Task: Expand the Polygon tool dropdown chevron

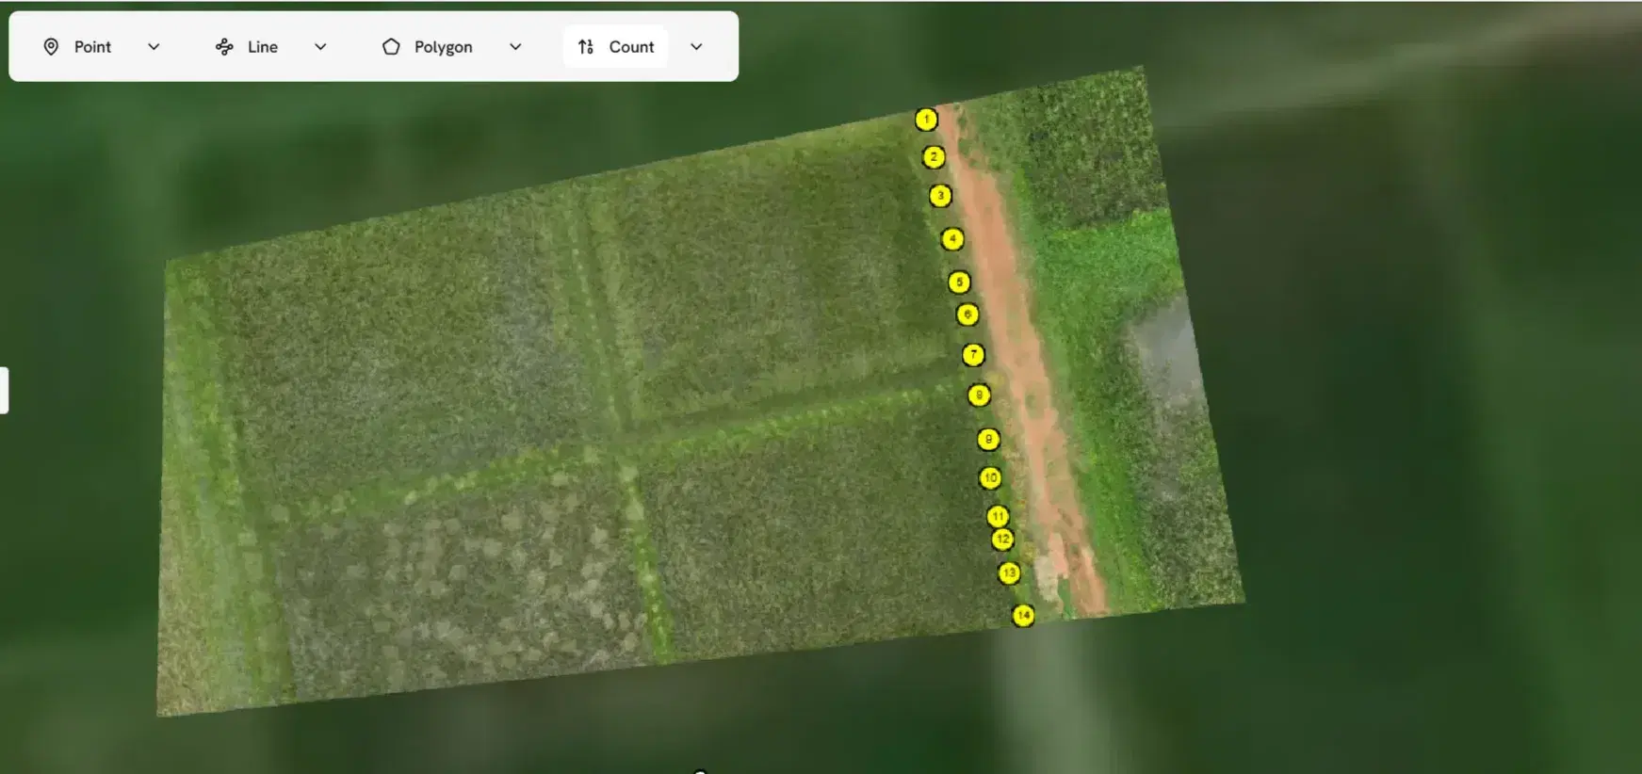Action: [515, 46]
